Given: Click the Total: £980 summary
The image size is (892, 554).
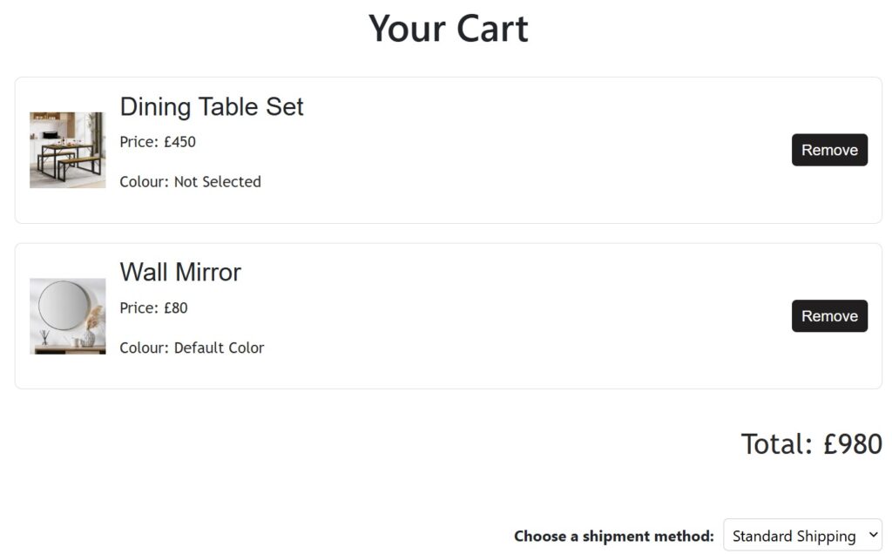Looking at the screenshot, I should [x=811, y=444].
